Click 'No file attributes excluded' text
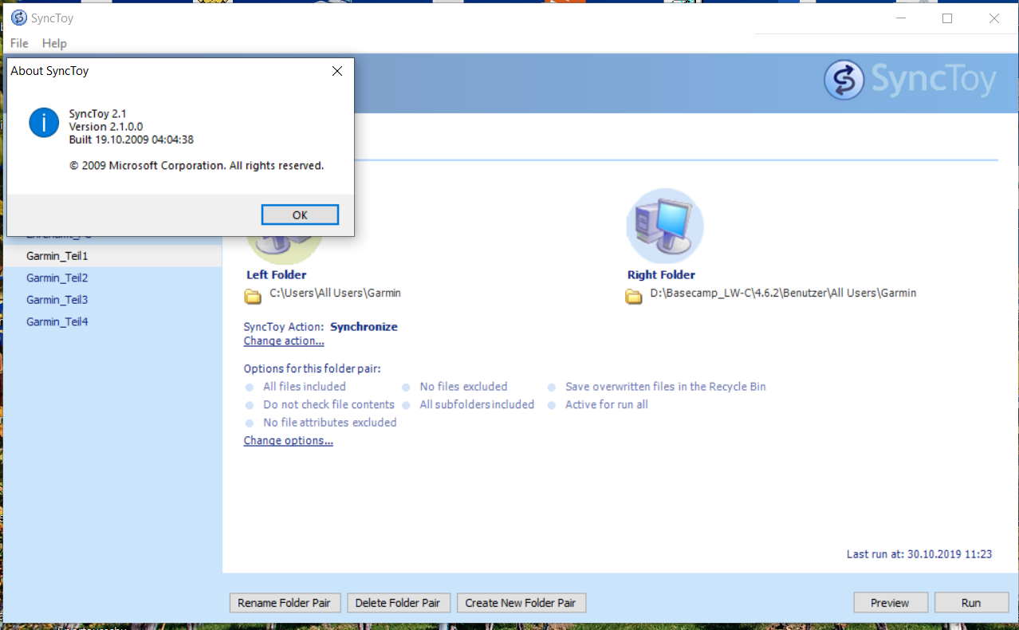Image resolution: width=1019 pixels, height=630 pixels. click(x=330, y=423)
